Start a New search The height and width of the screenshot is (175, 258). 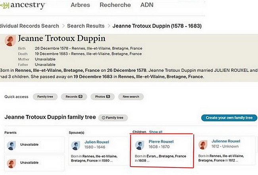point(131,96)
